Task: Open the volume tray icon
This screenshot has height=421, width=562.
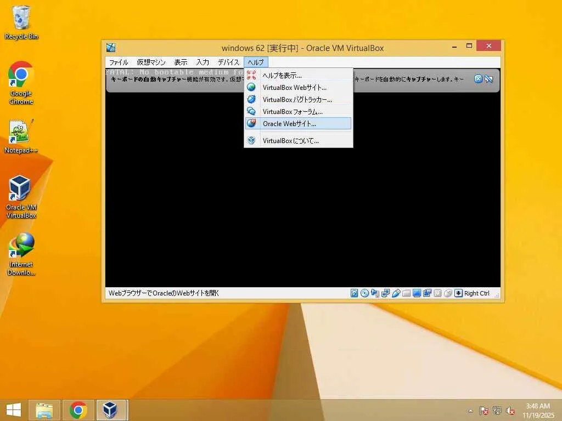Action: pyautogui.click(x=510, y=411)
